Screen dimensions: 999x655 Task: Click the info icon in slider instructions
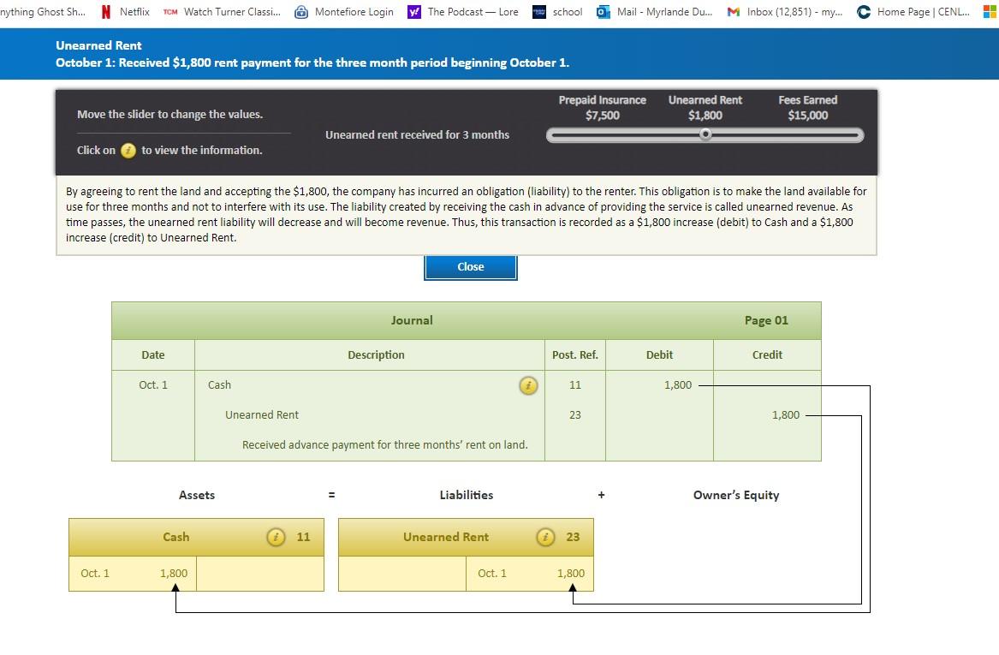(x=128, y=151)
